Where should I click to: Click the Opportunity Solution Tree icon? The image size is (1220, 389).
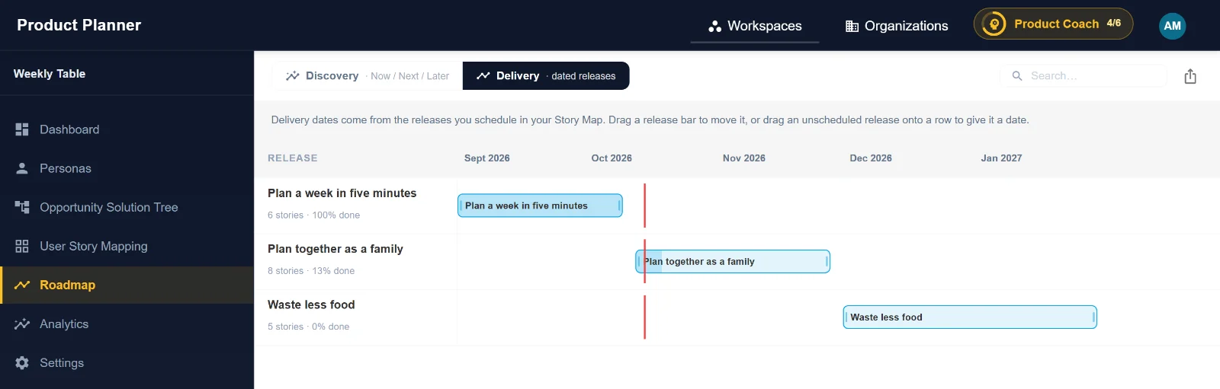tap(22, 207)
